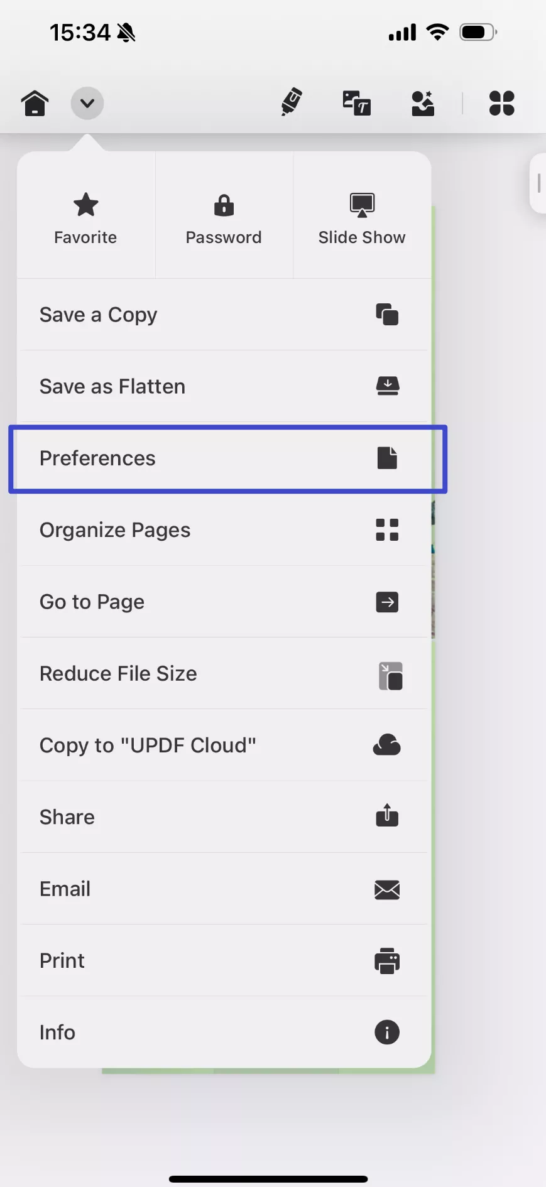Select the highlighter markup tool
The image size is (546, 1187).
point(290,103)
